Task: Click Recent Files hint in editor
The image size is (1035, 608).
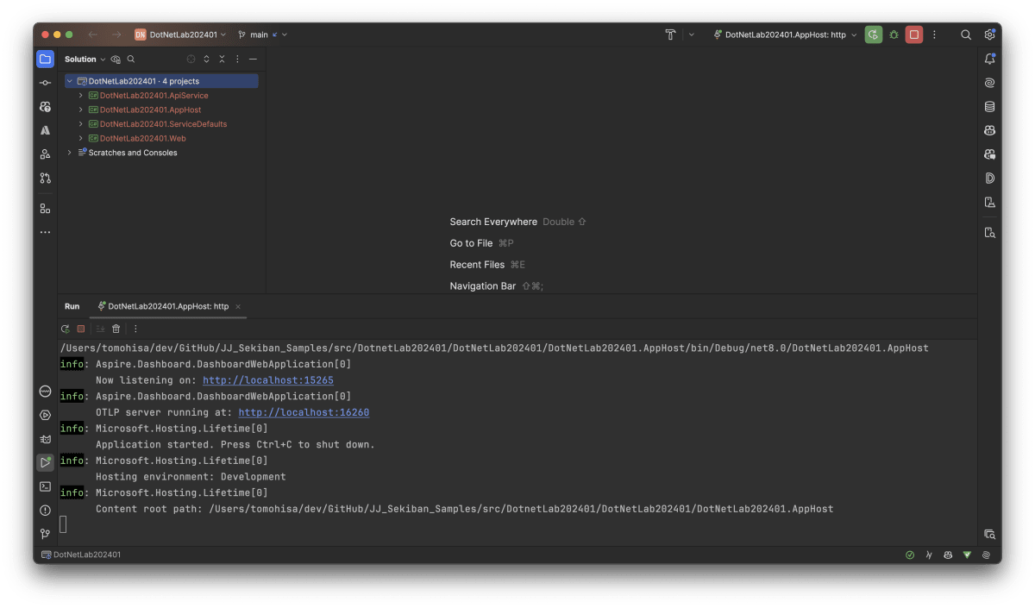Action: coord(477,265)
